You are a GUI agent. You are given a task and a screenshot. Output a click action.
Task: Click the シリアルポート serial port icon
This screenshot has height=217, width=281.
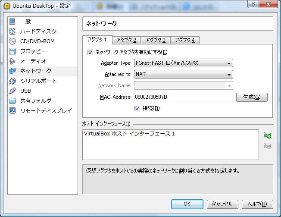click(12, 81)
